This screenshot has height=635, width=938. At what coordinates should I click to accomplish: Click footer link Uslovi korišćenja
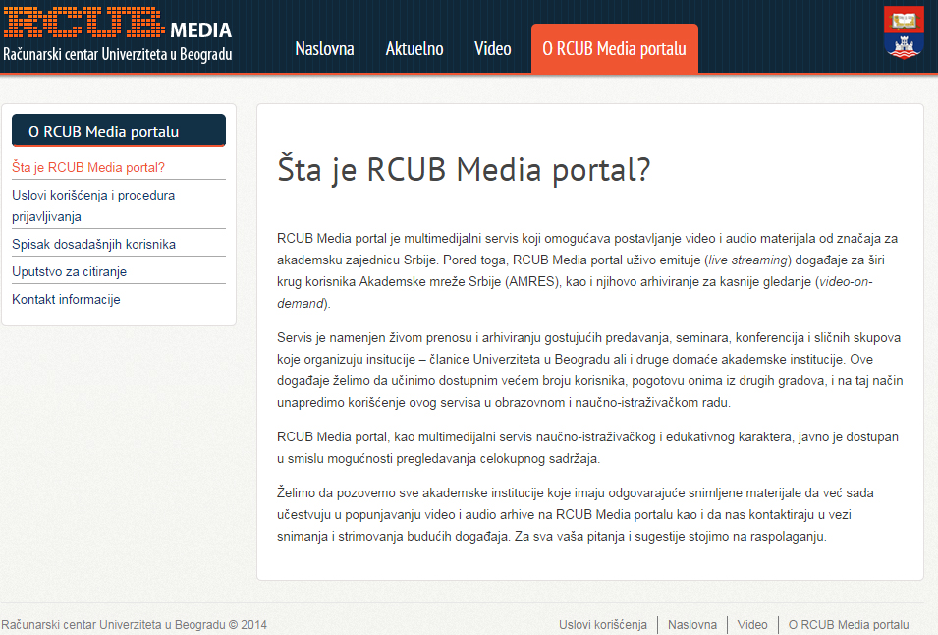point(603,625)
